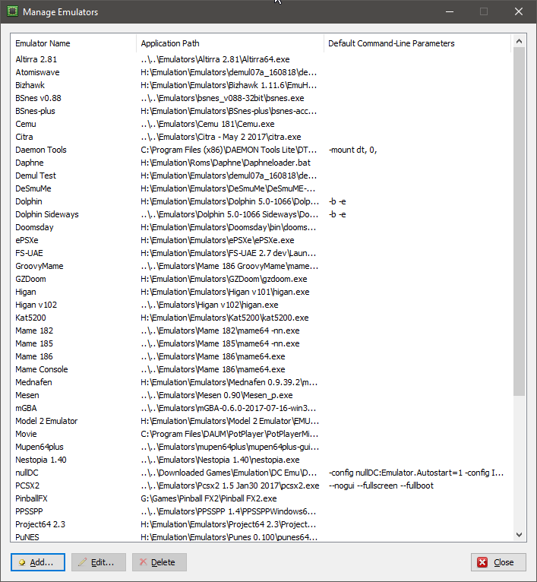Click the Delete button
Image resolution: width=537 pixels, height=582 pixels.
pyautogui.click(x=160, y=562)
